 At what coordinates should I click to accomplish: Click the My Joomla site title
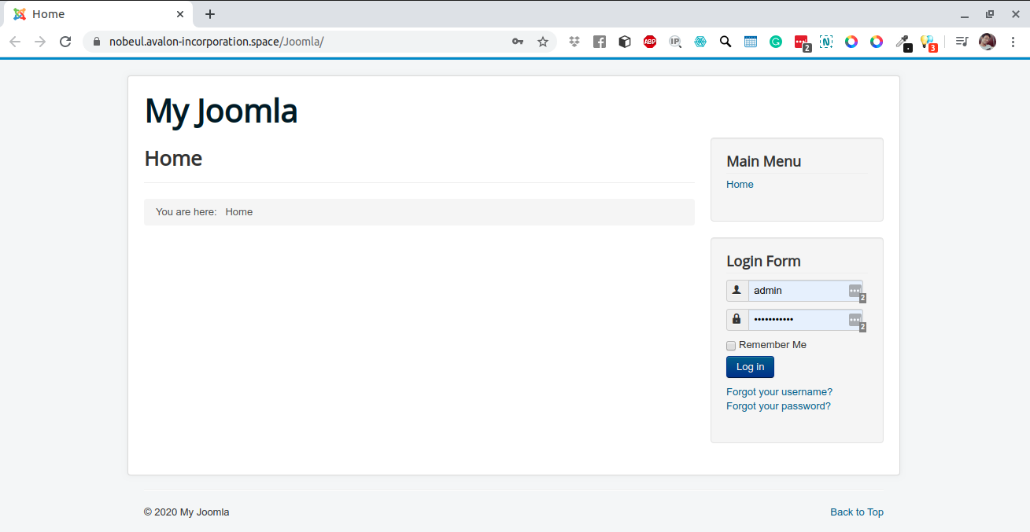pos(221,112)
